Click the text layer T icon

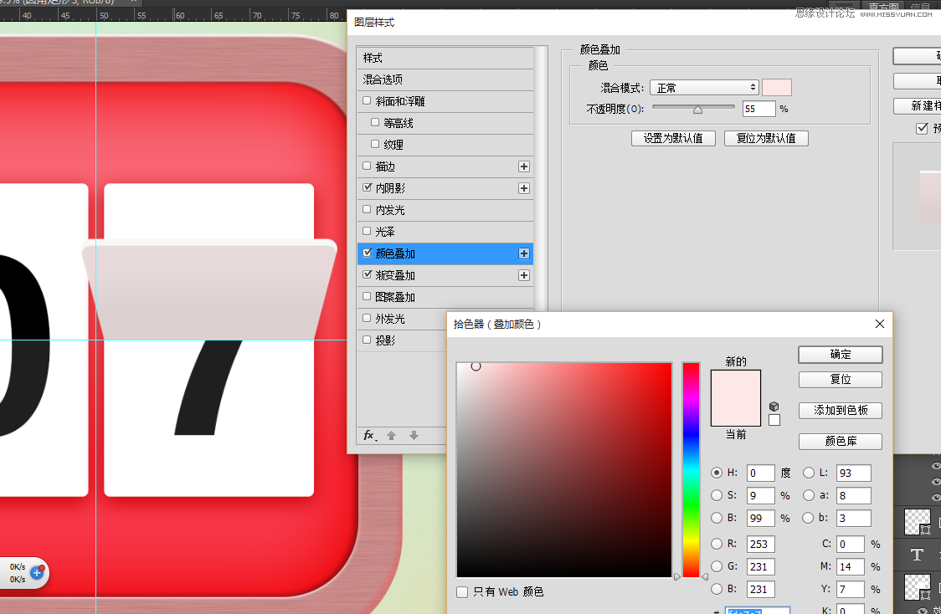click(x=917, y=555)
